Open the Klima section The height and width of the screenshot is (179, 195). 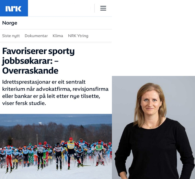coord(58,36)
